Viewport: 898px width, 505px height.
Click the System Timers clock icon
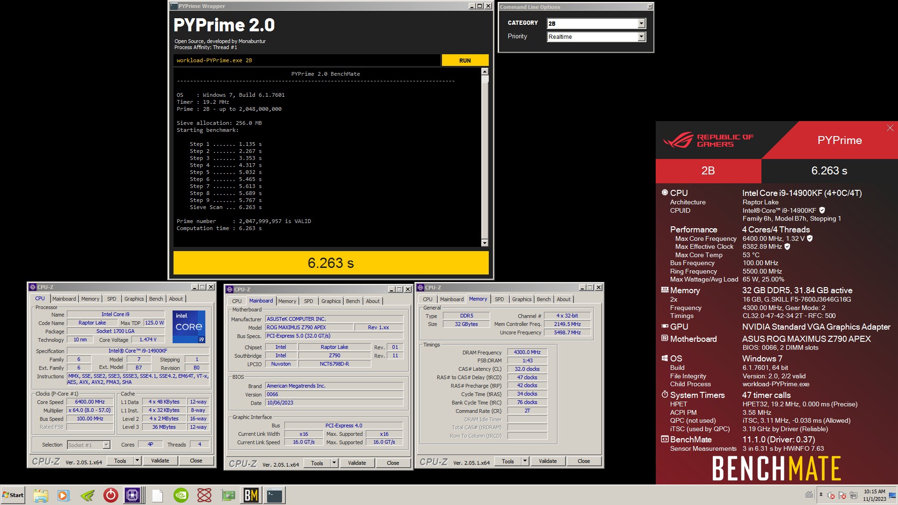[x=665, y=395]
